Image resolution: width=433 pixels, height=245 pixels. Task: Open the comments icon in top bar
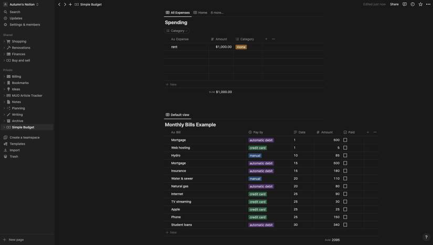(x=405, y=4)
